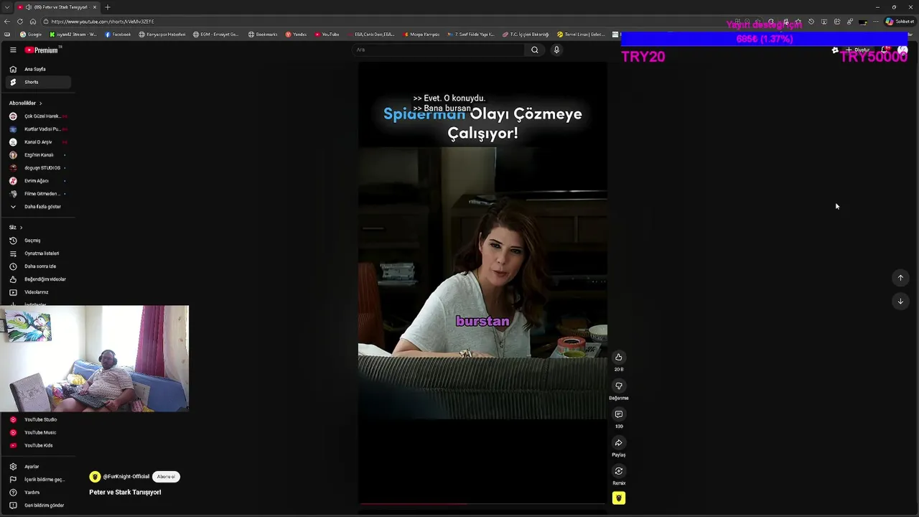Pause the playing short video
Image resolution: width=919 pixels, height=517 pixels.
click(x=482, y=283)
